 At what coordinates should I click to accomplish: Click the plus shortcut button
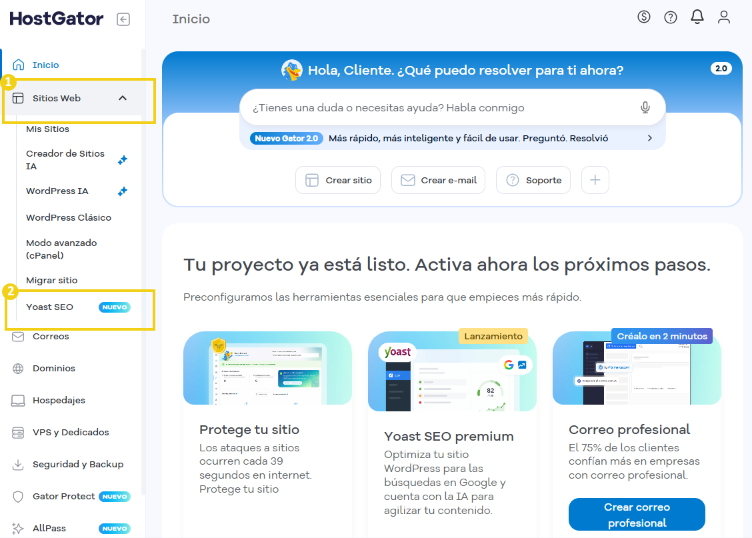coord(595,180)
